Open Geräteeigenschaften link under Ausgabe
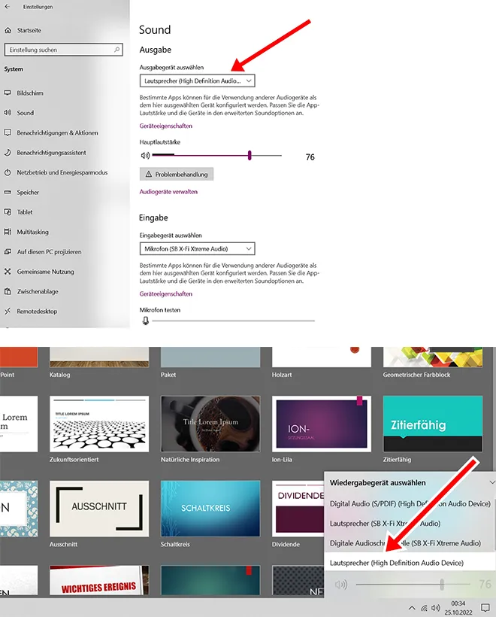Viewport: 496px width, 617px height. point(166,126)
